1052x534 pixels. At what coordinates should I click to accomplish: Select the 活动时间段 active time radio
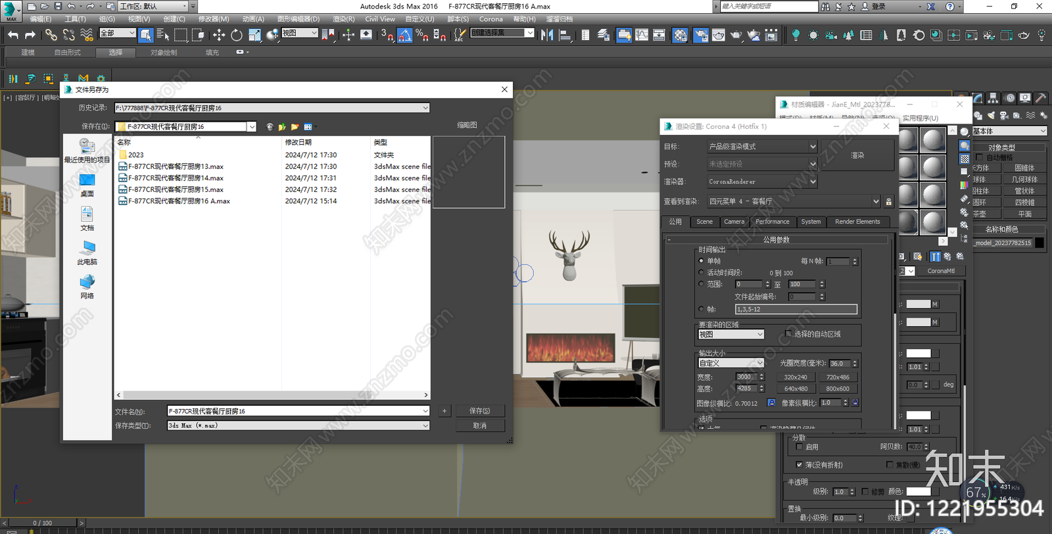point(701,272)
